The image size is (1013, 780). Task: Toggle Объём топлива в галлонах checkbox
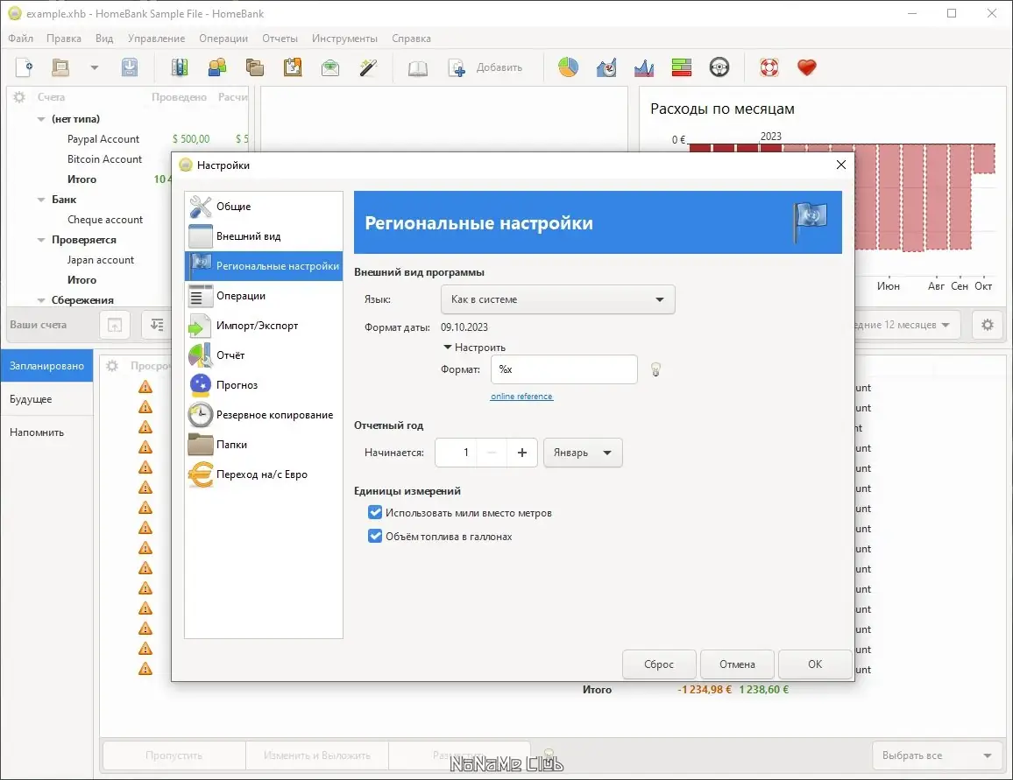(375, 536)
